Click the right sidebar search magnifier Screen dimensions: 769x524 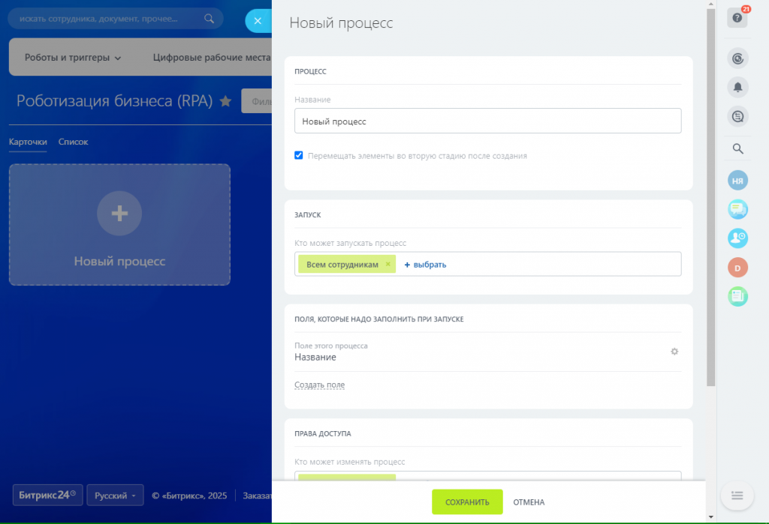click(737, 149)
